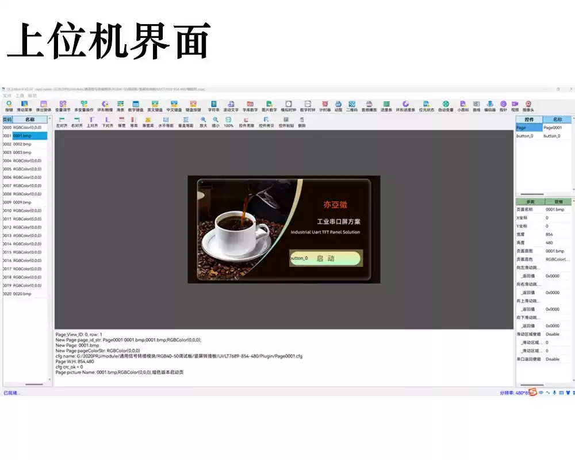Select the 环形触摸 ring touch tool
This screenshot has width=575, height=460.
pyautogui.click(x=105, y=106)
